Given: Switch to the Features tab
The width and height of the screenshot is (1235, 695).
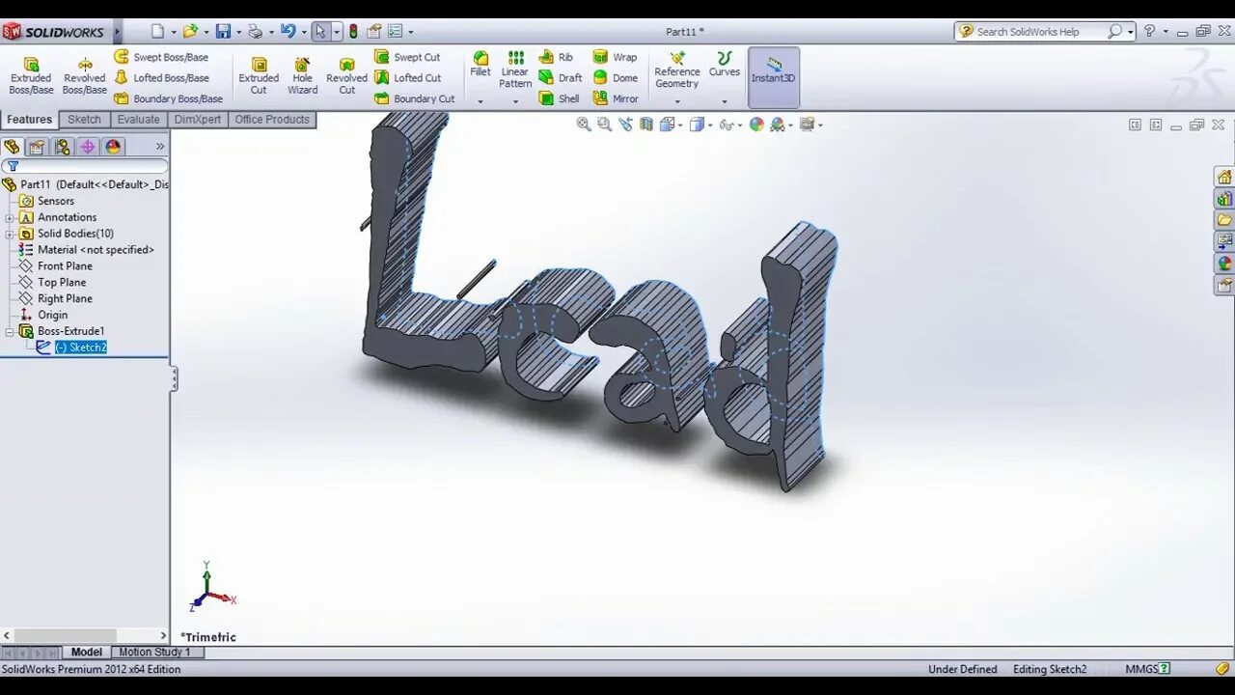Looking at the screenshot, I should tap(29, 120).
